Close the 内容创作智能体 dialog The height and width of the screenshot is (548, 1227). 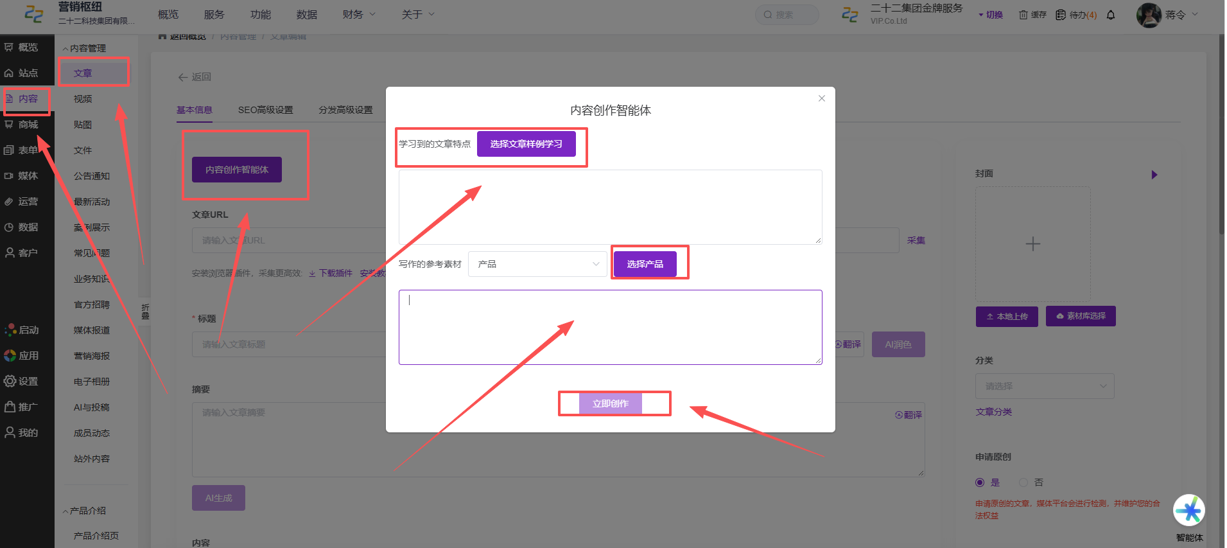click(x=822, y=98)
